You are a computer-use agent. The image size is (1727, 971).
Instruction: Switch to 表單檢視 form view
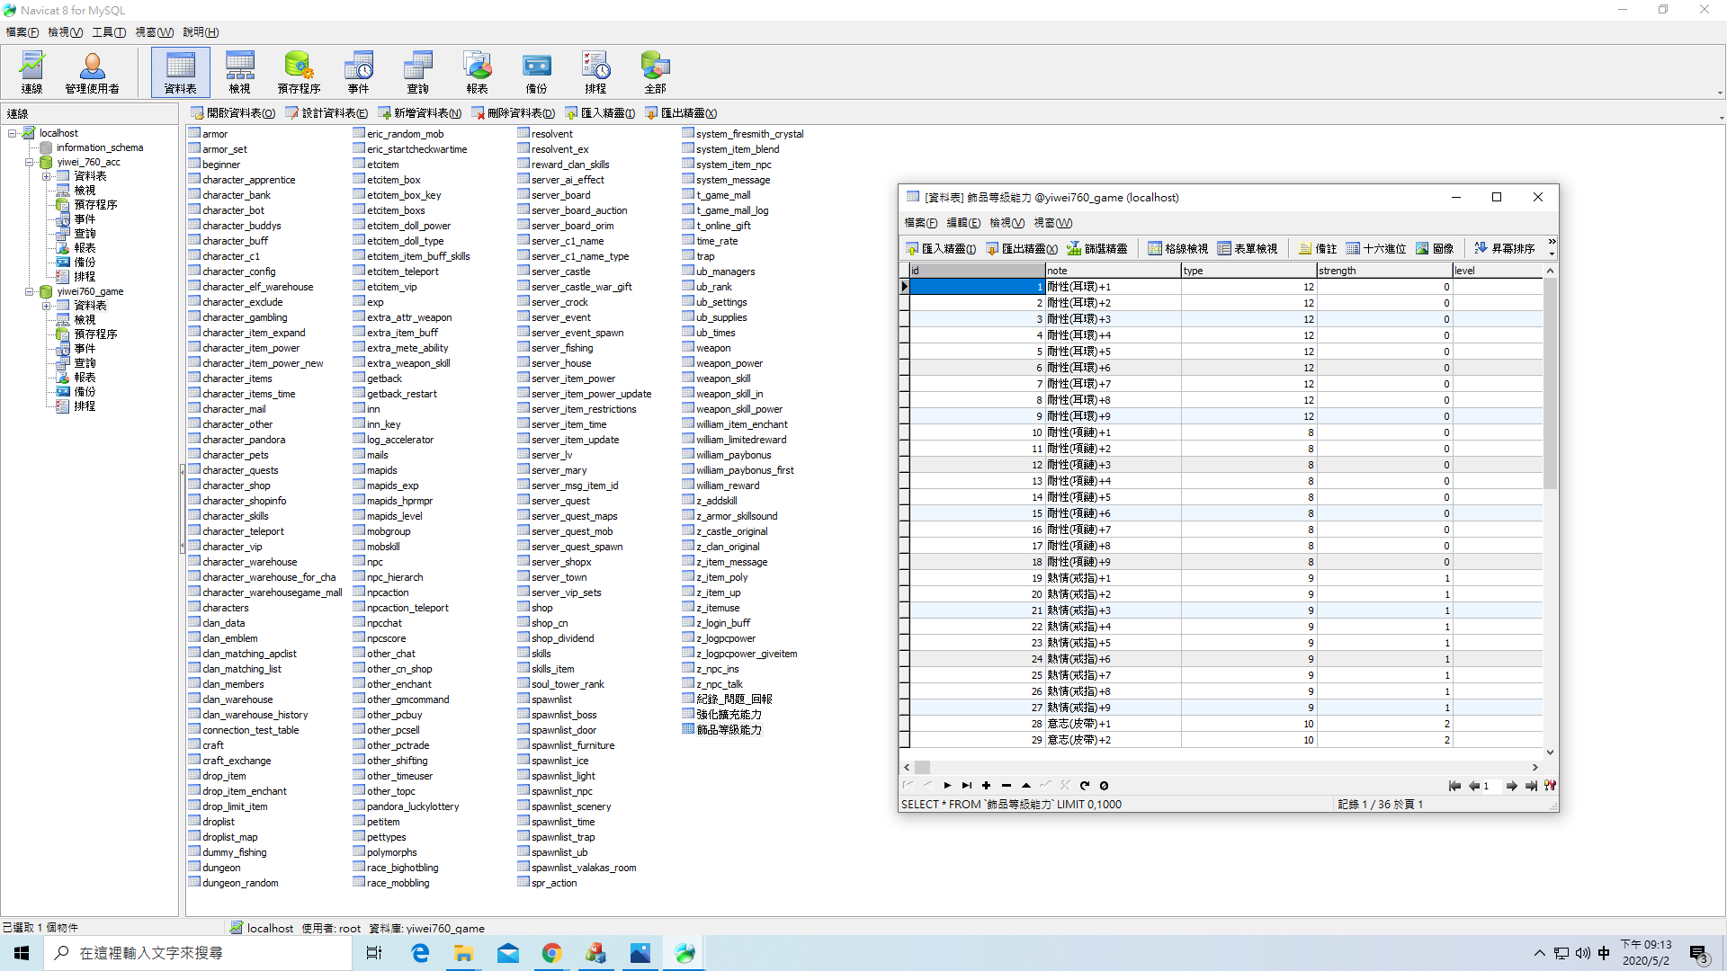click(x=1248, y=249)
